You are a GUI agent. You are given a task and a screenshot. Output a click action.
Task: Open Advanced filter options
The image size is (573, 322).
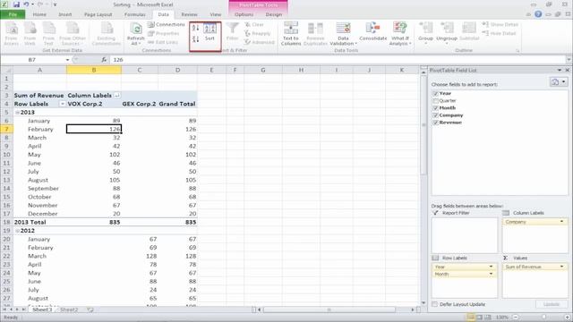tap(259, 42)
